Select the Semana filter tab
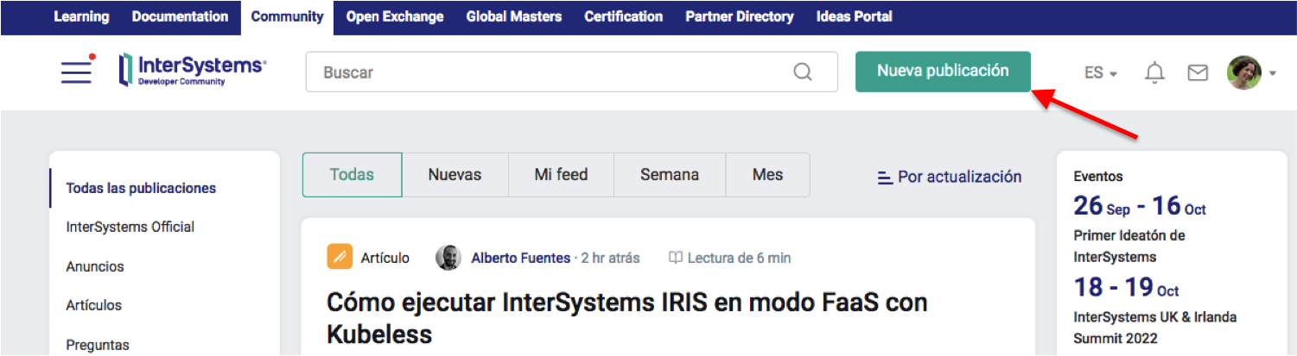Image resolution: width=1297 pixels, height=356 pixels. pyautogui.click(x=669, y=175)
